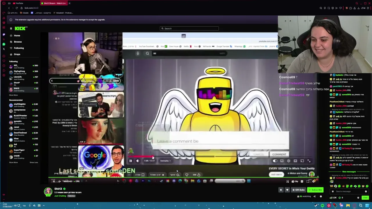Open Windows taskbar search
The image size is (372, 209).
[361, 206]
